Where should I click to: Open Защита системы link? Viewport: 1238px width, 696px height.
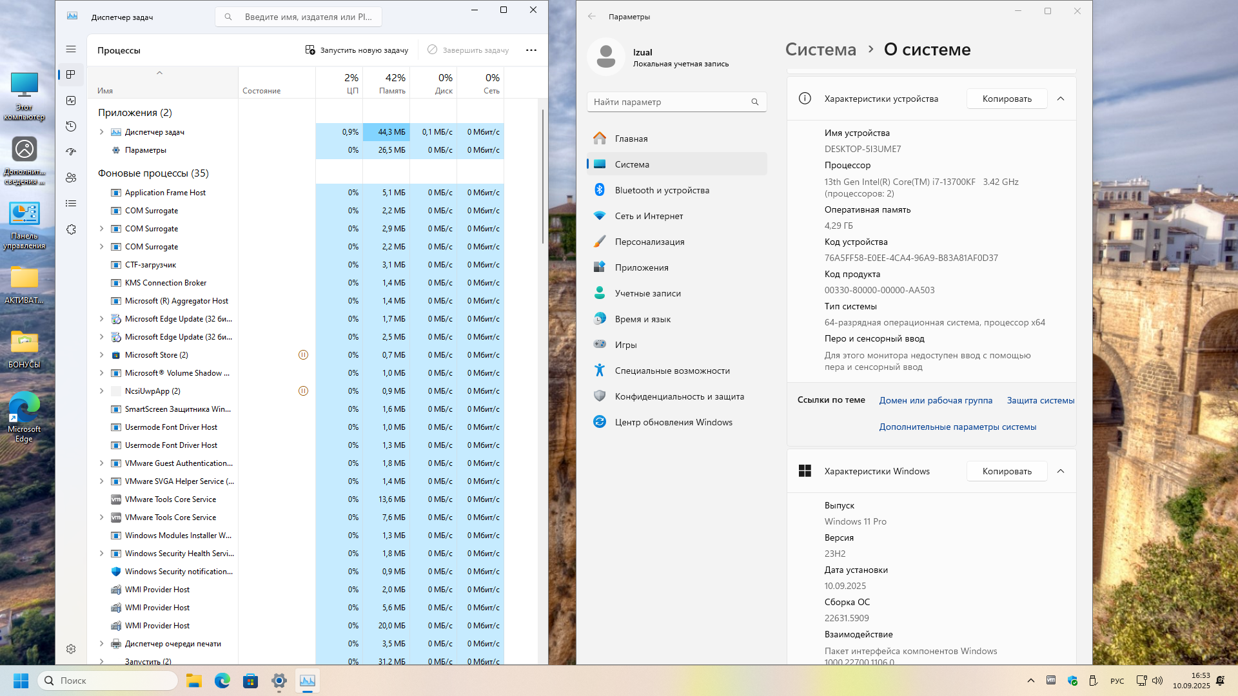click(1041, 400)
